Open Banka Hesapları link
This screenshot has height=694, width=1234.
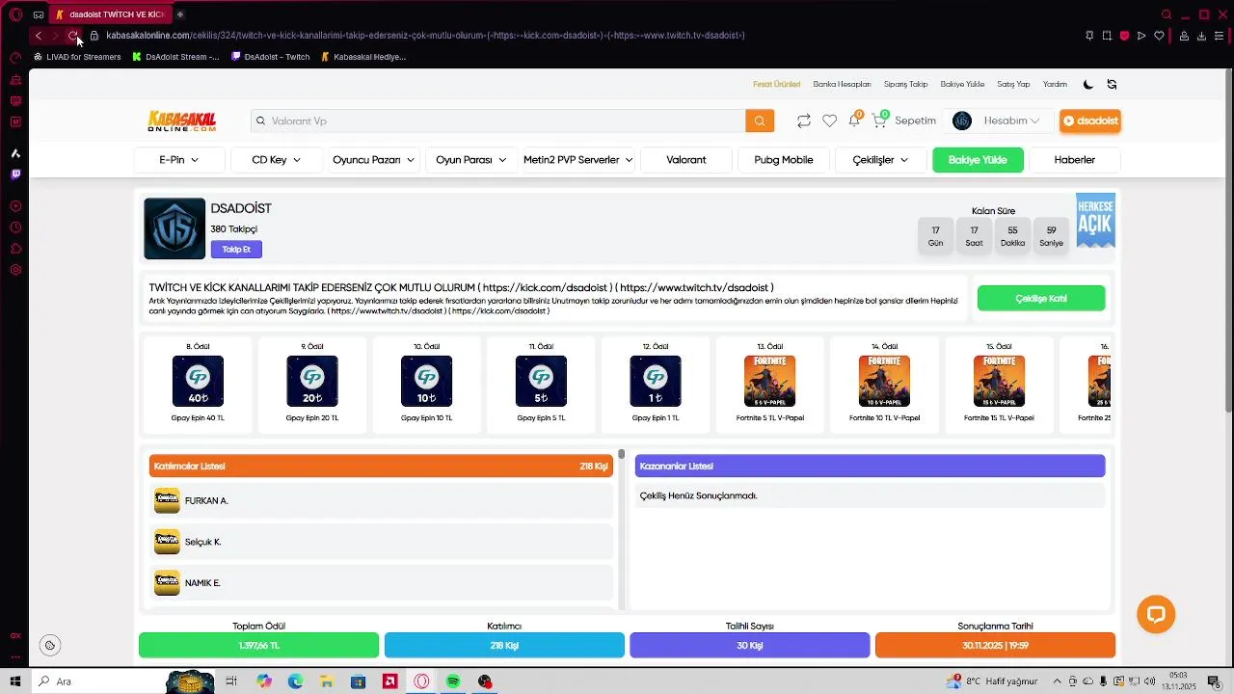(842, 84)
